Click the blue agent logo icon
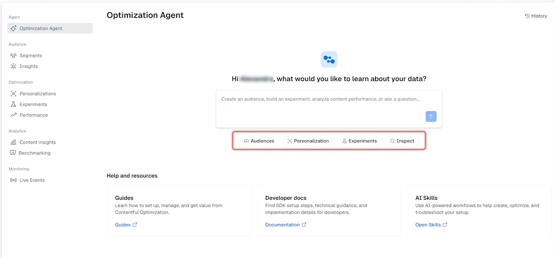 (329, 60)
